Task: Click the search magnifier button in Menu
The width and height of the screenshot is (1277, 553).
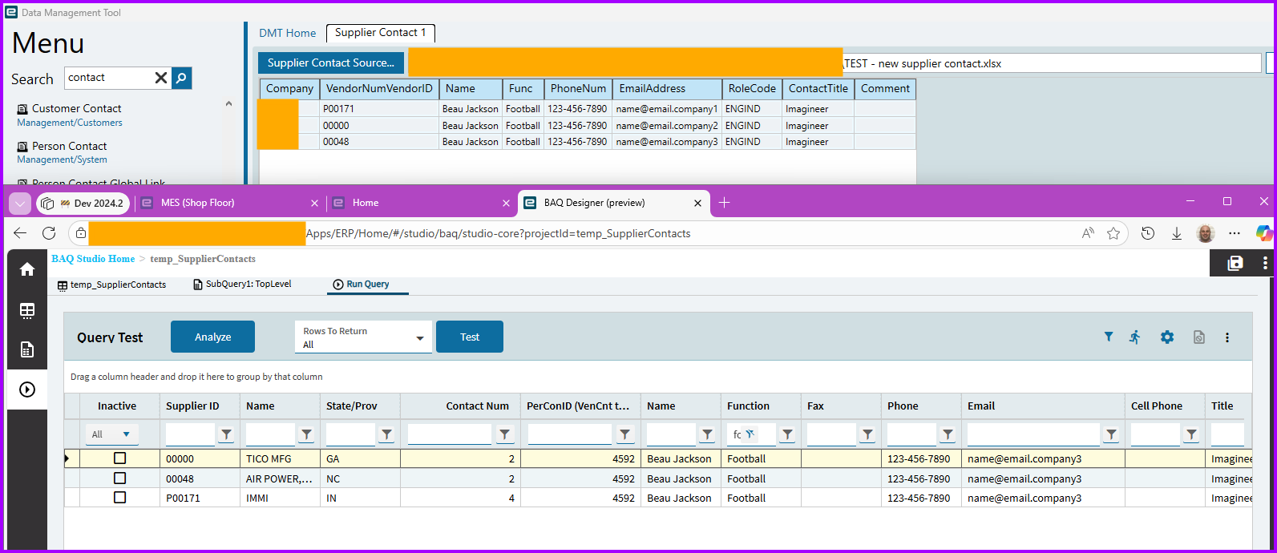Action: pyautogui.click(x=182, y=78)
